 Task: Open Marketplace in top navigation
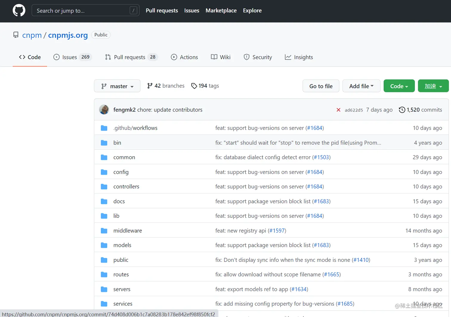pyautogui.click(x=221, y=10)
